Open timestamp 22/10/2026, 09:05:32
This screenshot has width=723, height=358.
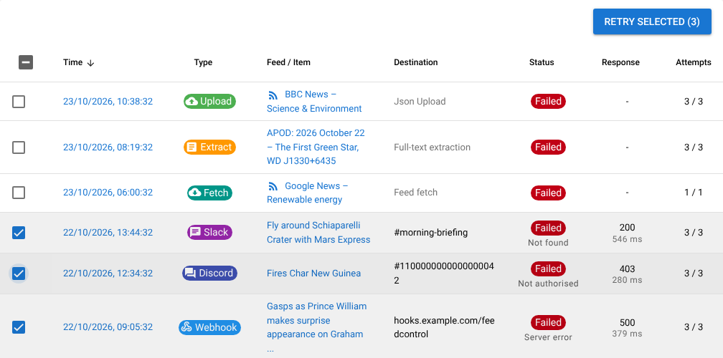pos(108,327)
